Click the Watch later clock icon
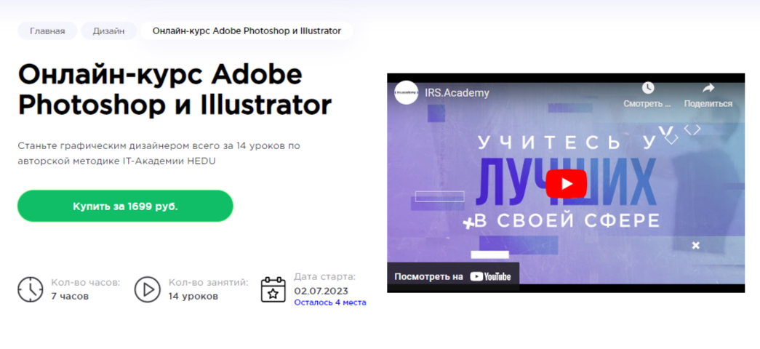760x349 pixels. tap(647, 88)
